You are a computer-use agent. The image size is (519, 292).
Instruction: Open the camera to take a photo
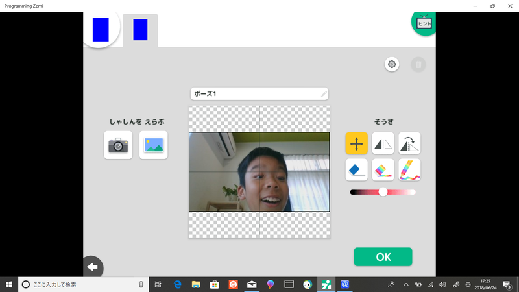(118, 145)
